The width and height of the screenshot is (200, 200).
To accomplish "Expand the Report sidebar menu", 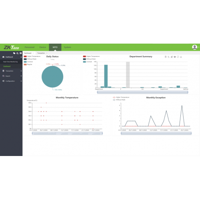I will point(11,76).
